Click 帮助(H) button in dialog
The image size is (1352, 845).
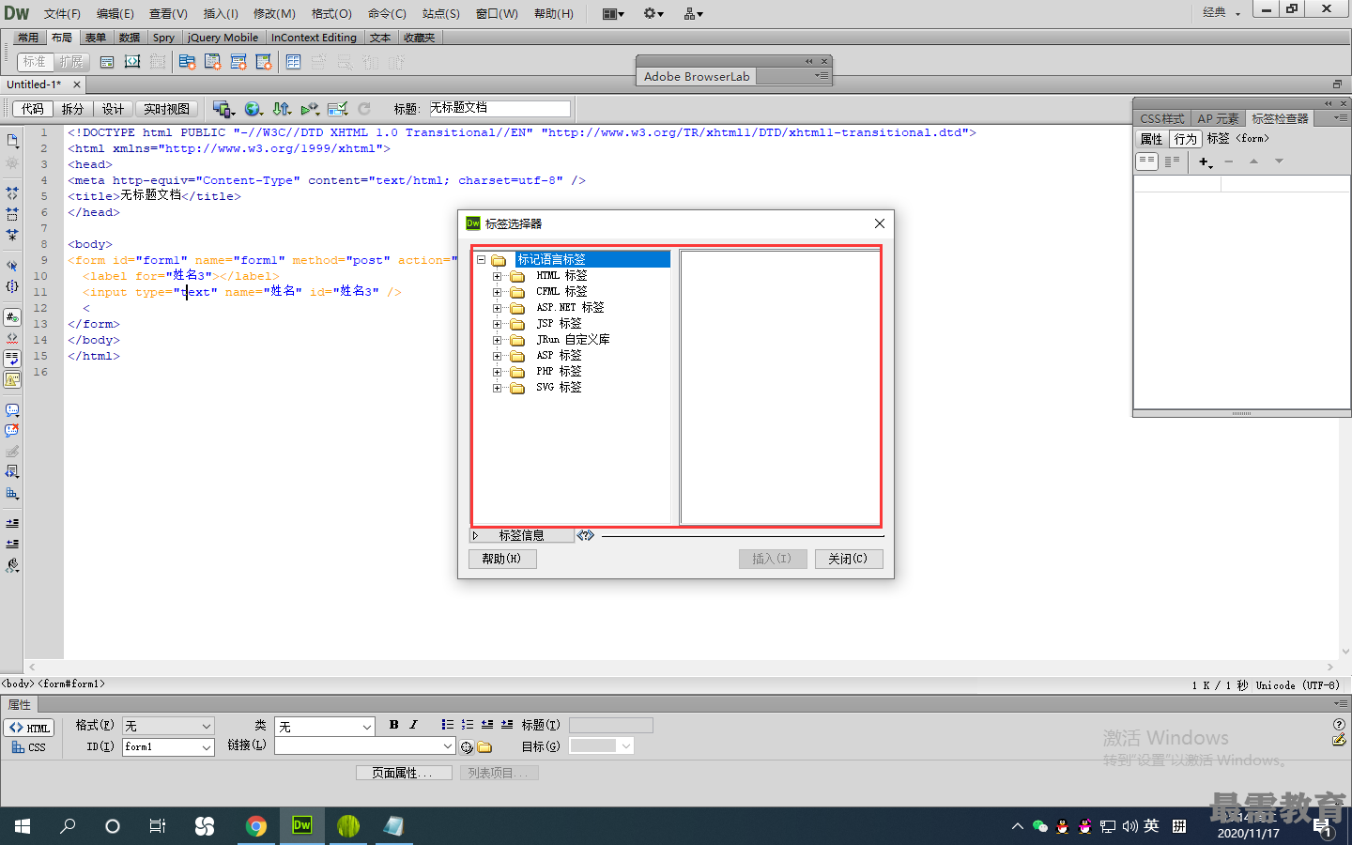tap(501, 559)
